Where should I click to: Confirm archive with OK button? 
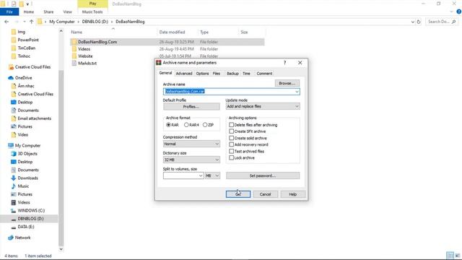click(238, 194)
